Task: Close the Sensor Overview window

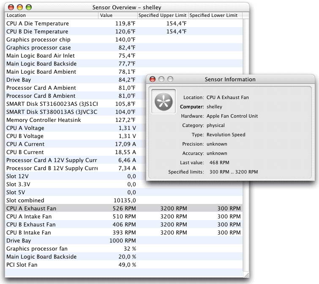Action: click(11, 7)
